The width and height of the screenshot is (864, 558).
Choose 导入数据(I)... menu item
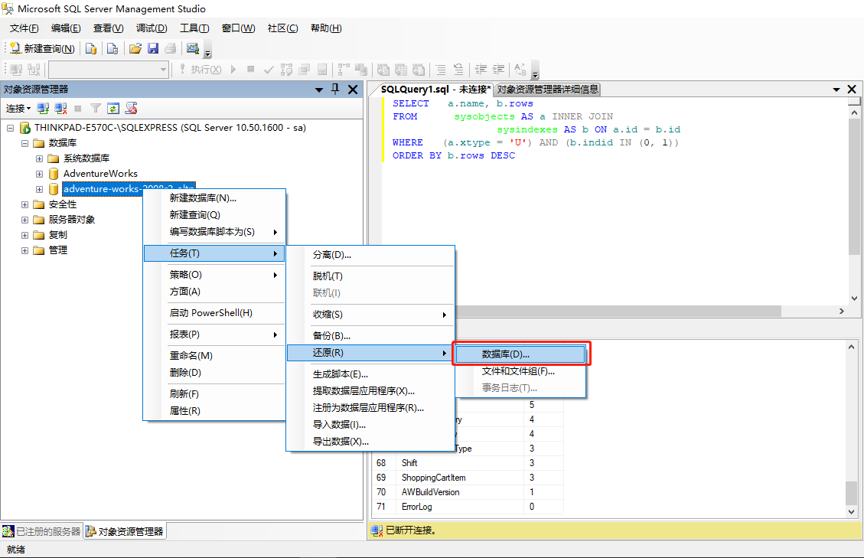tap(371, 425)
